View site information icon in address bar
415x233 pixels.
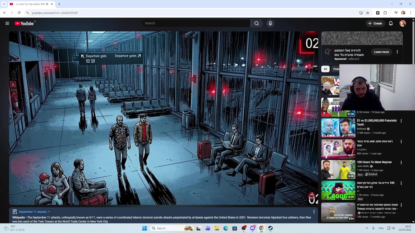28,13
